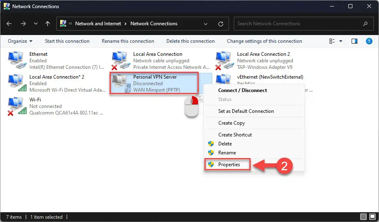Click Rename this connection toolbar button
This screenshot has width=379, height=222.
pyautogui.click(x=128, y=41)
